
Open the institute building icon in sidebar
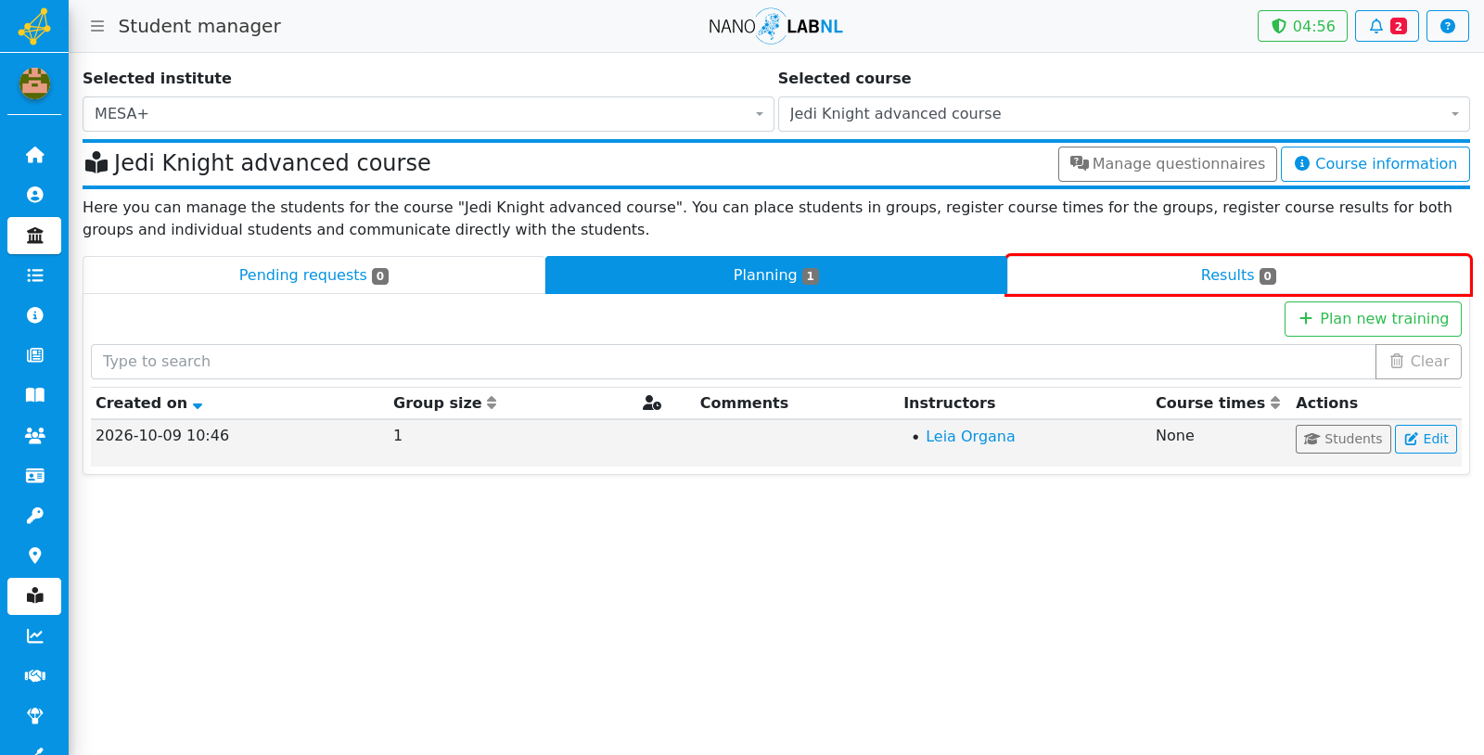[34, 236]
